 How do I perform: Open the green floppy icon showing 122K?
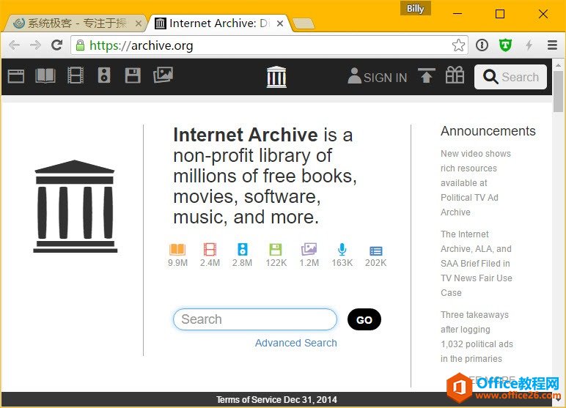tap(276, 250)
